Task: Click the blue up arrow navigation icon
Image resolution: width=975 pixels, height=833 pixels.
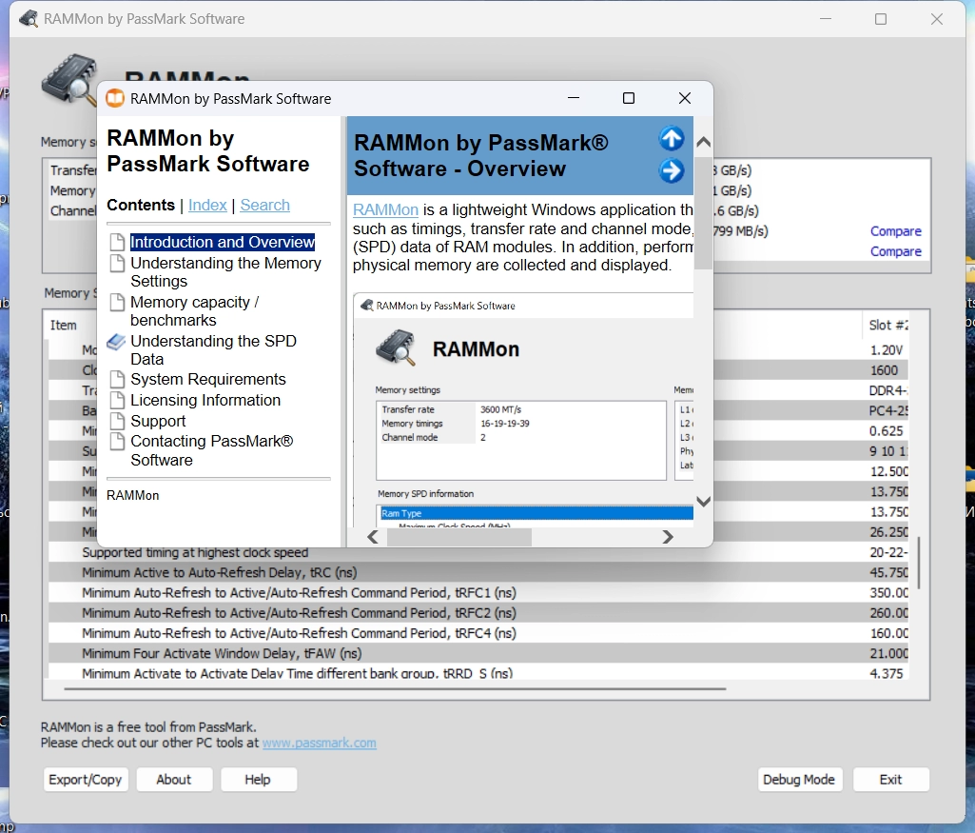Action: 672,138
